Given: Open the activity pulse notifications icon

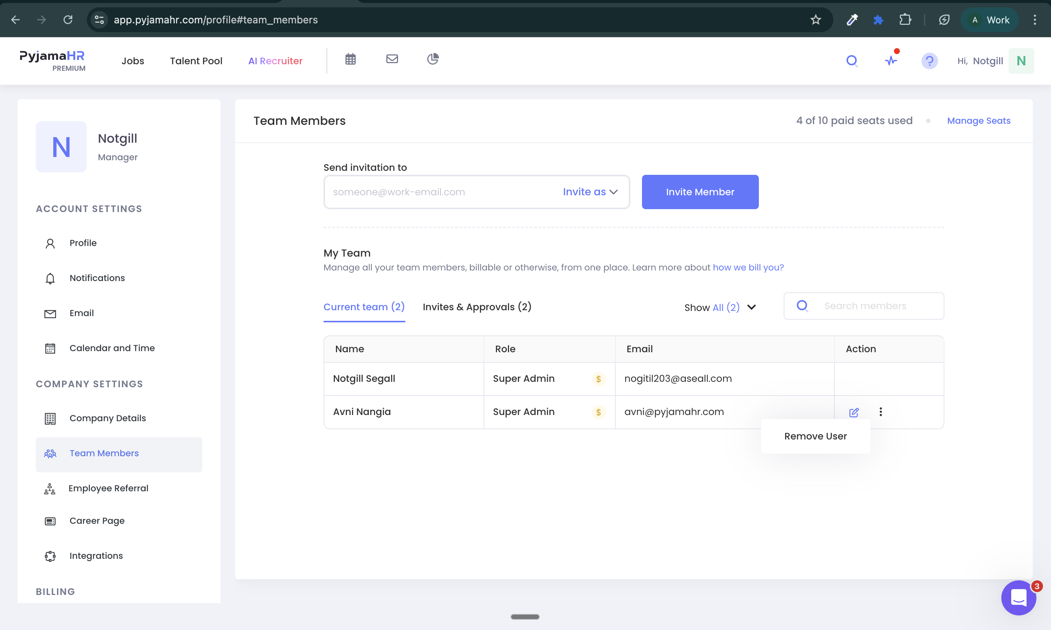Looking at the screenshot, I should [891, 61].
